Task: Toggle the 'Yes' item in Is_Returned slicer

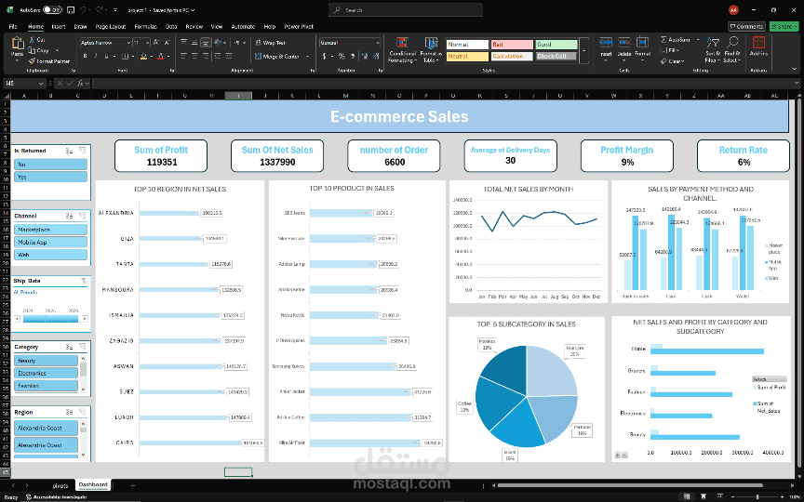Action: (50, 177)
